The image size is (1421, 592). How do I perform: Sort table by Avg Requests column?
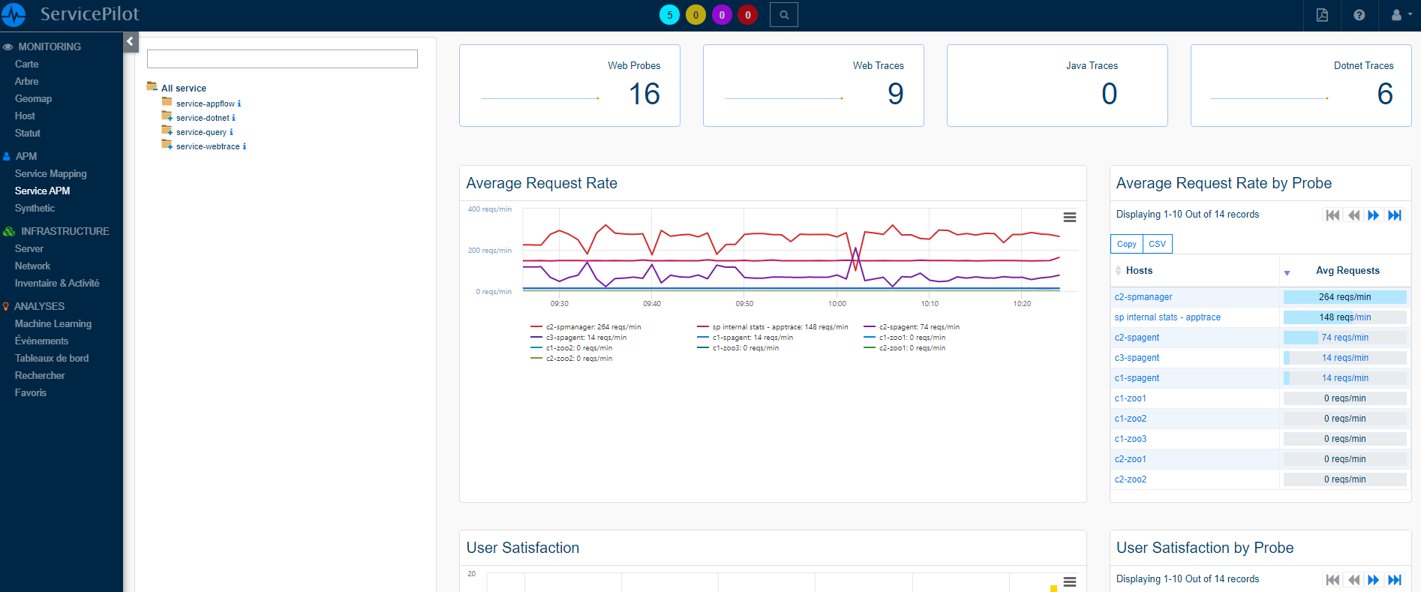[1347, 271]
